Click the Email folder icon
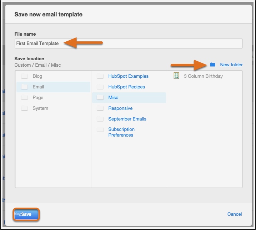This screenshot has height=230, width=256. 24,87
